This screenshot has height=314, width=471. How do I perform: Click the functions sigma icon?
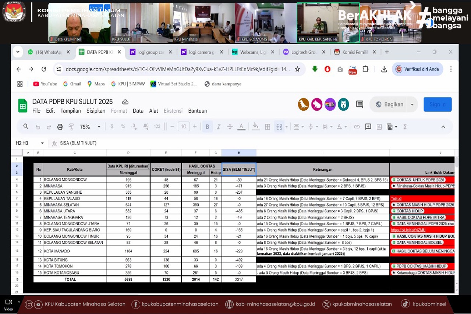click(x=405, y=127)
